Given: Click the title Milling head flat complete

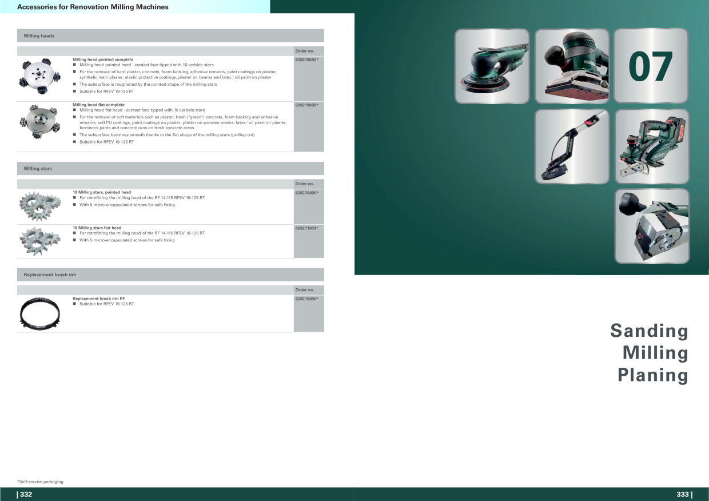Looking at the screenshot, I should click(98, 105).
